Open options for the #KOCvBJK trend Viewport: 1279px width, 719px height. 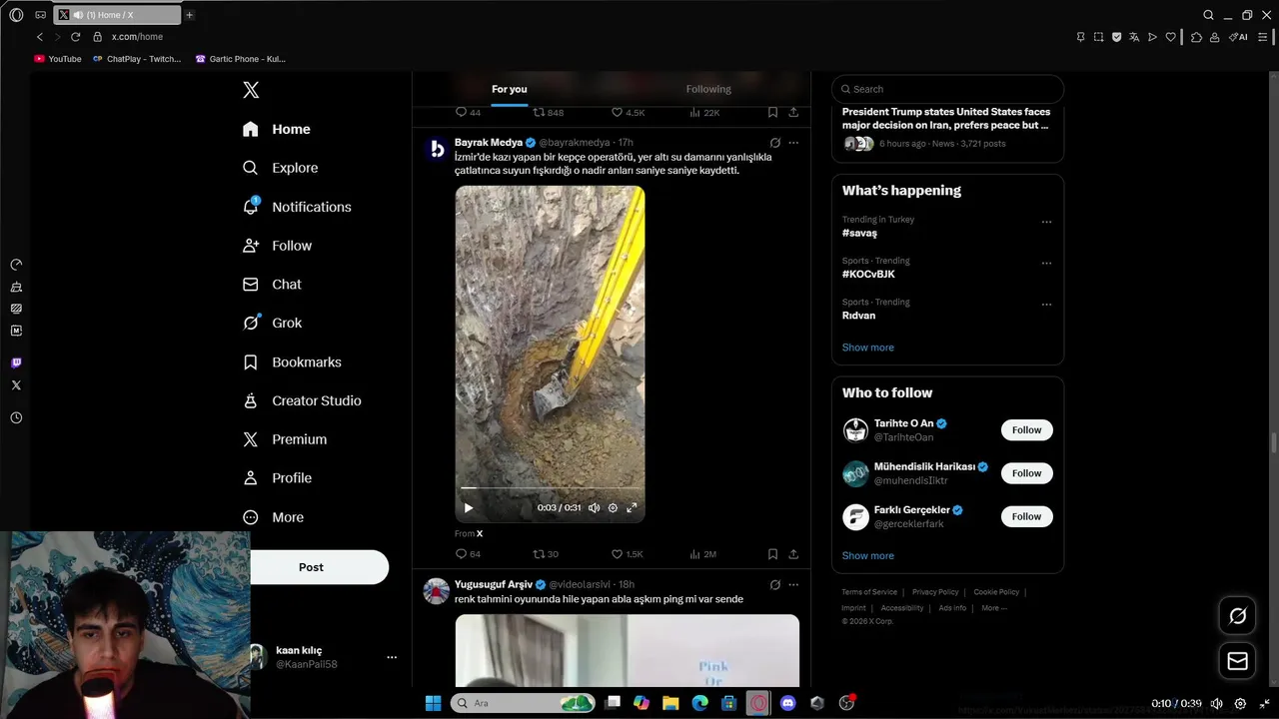point(1046,263)
